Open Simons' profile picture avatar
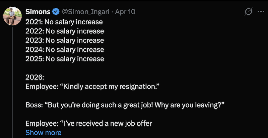This screenshot has height=138, width=268. pos(12,15)
